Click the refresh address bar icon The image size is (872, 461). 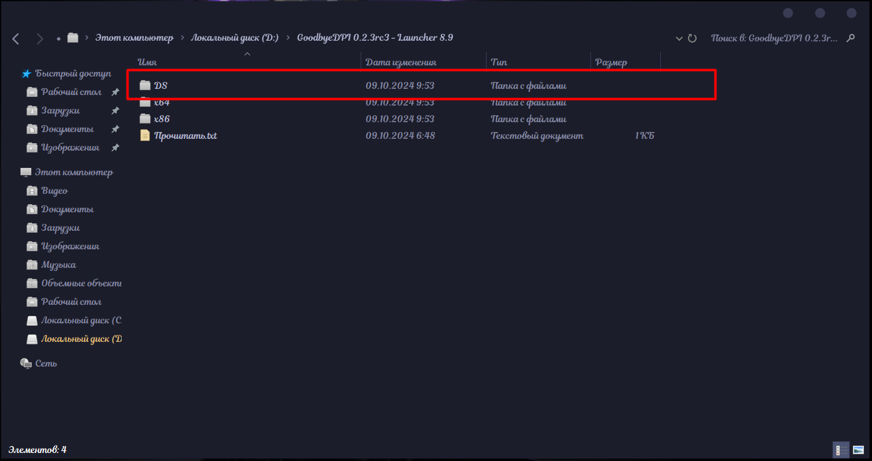(x=692, y=38)
